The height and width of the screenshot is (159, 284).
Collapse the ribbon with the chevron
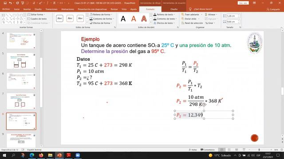coord(281,27)
